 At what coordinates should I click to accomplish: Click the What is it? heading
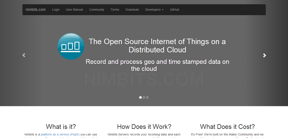(61, 127)
